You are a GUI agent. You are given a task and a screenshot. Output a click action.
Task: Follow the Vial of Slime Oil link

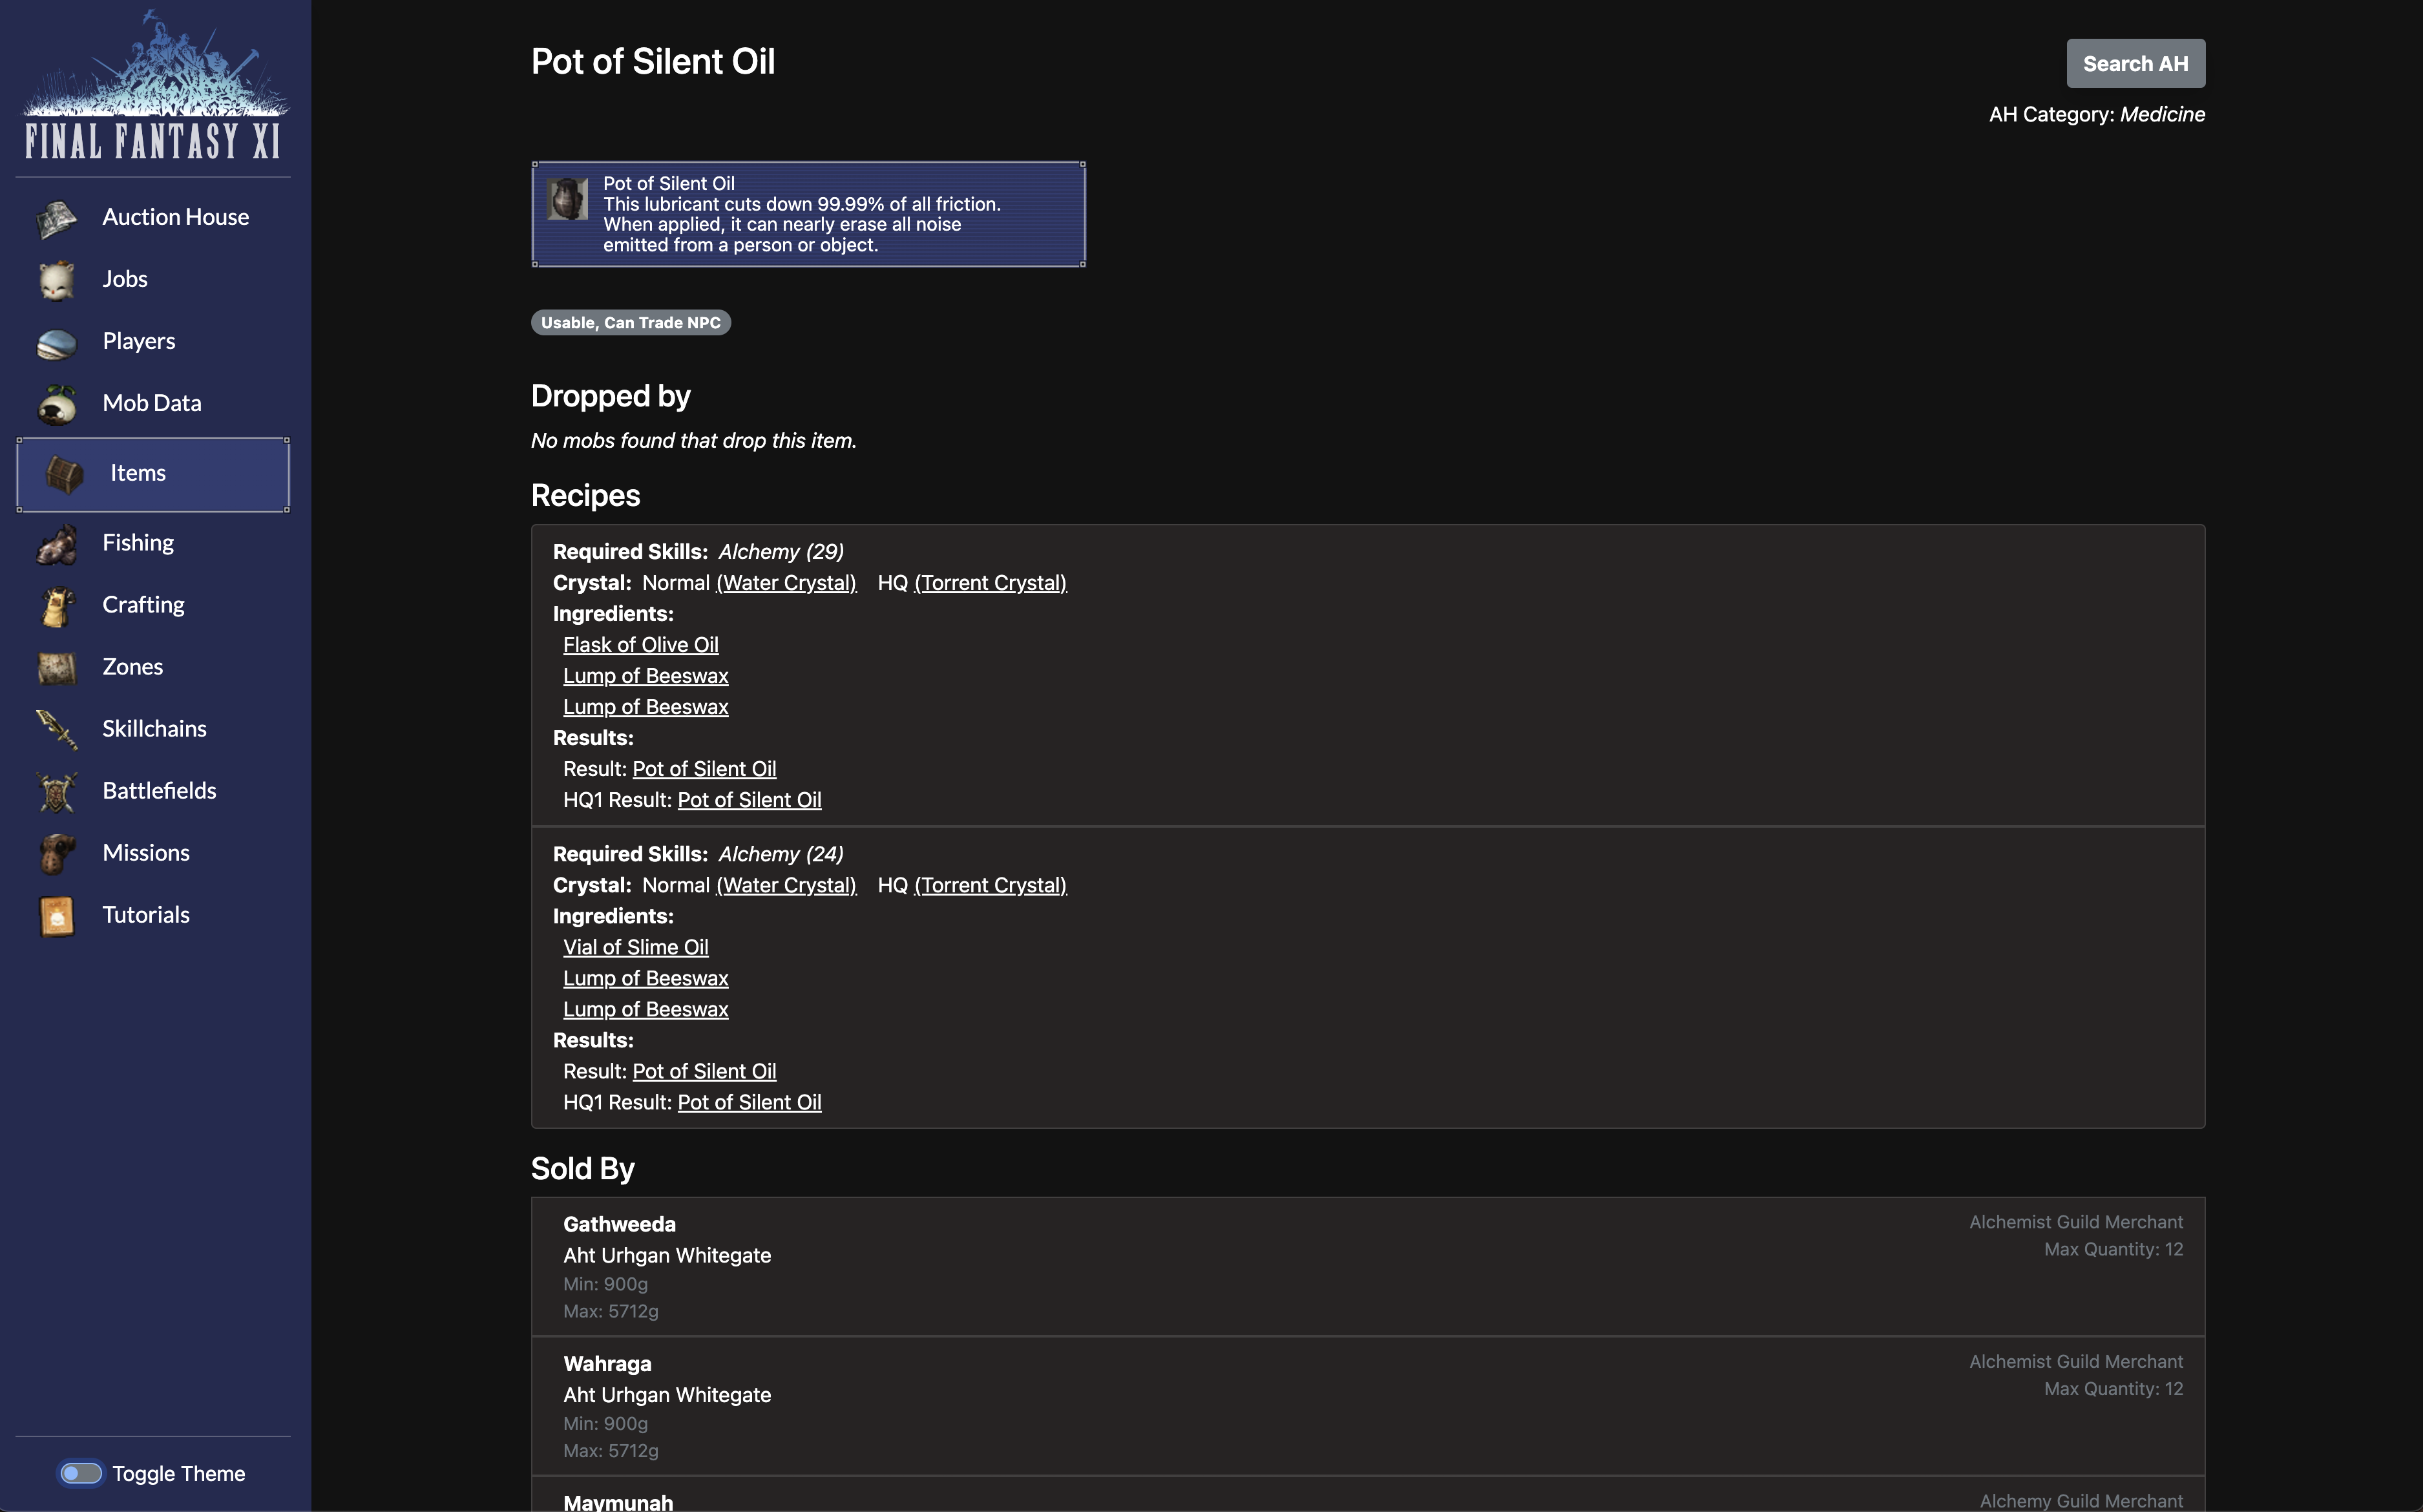coord(635,947)
